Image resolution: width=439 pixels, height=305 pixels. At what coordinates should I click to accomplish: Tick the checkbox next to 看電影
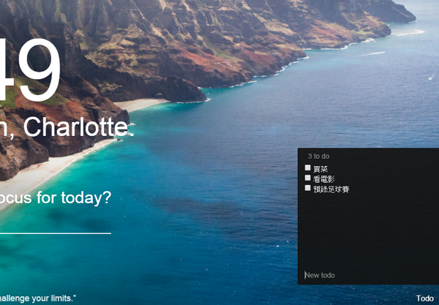tap(308, 178)
